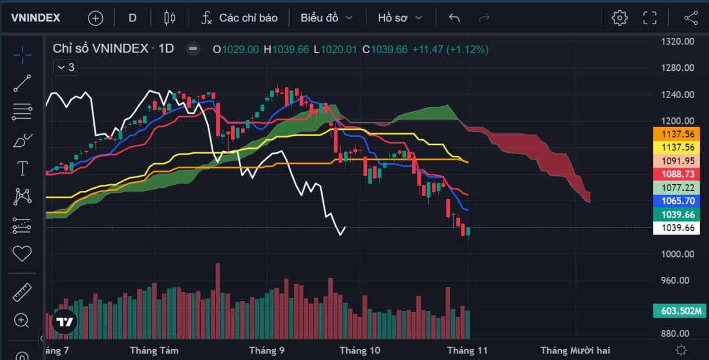Click the green 1039.66 last price label
The image size is (709, 360).
point(677,215)
